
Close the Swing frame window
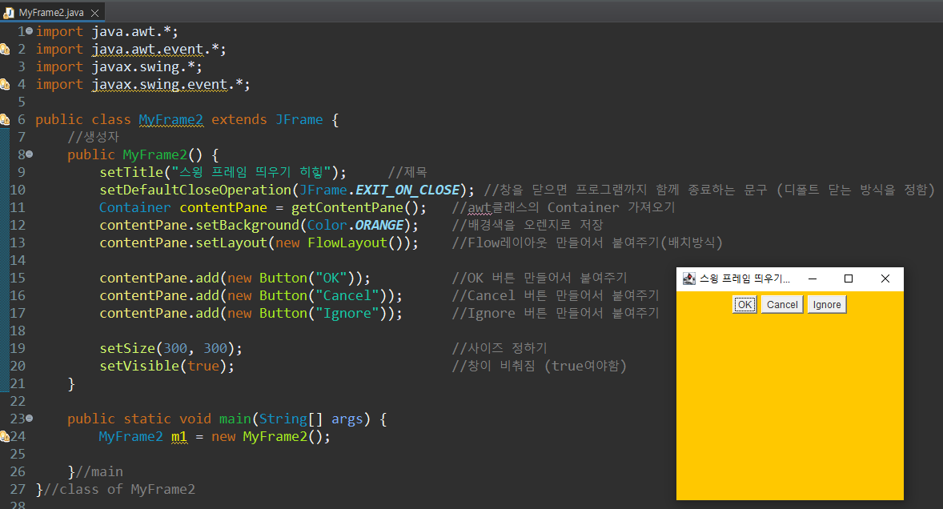click(885, 279)
